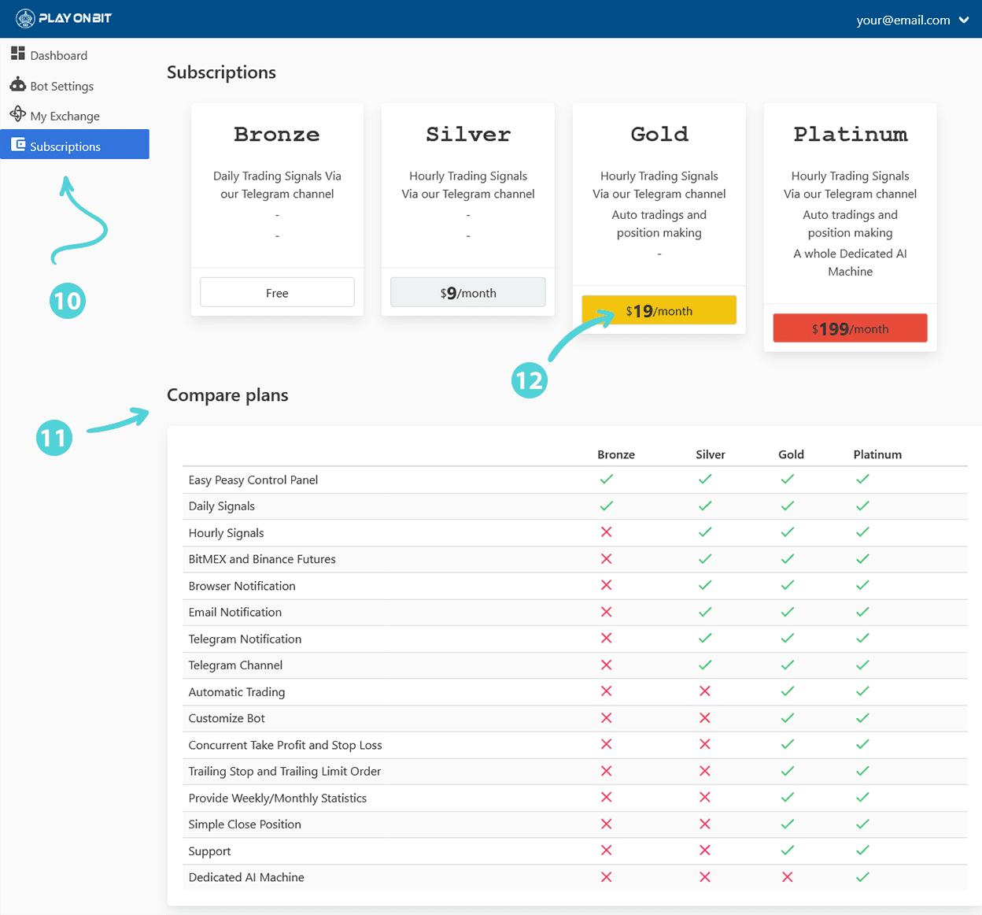Screen dimensions: 982x915
Task: Click the Hourly Signals row label
Action: click(x=227, y=533)
